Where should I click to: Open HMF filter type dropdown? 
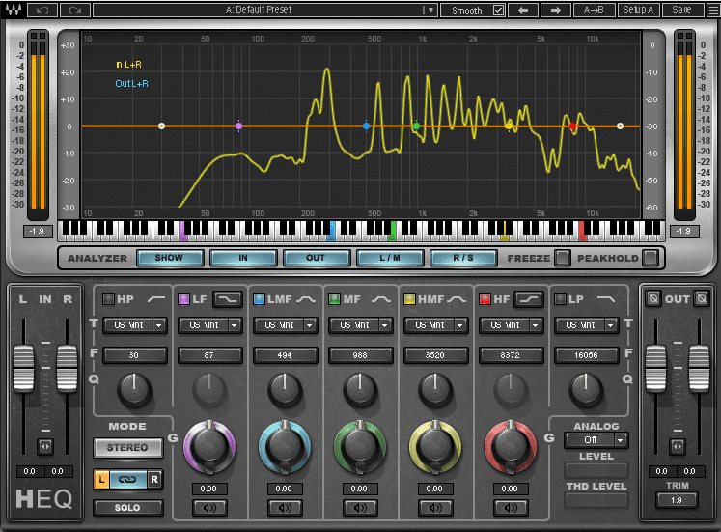click(x=460, y=325)
